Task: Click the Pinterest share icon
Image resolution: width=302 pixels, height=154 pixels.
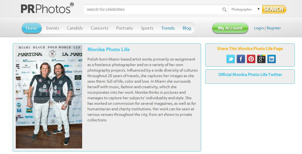Action: [251, 59]
